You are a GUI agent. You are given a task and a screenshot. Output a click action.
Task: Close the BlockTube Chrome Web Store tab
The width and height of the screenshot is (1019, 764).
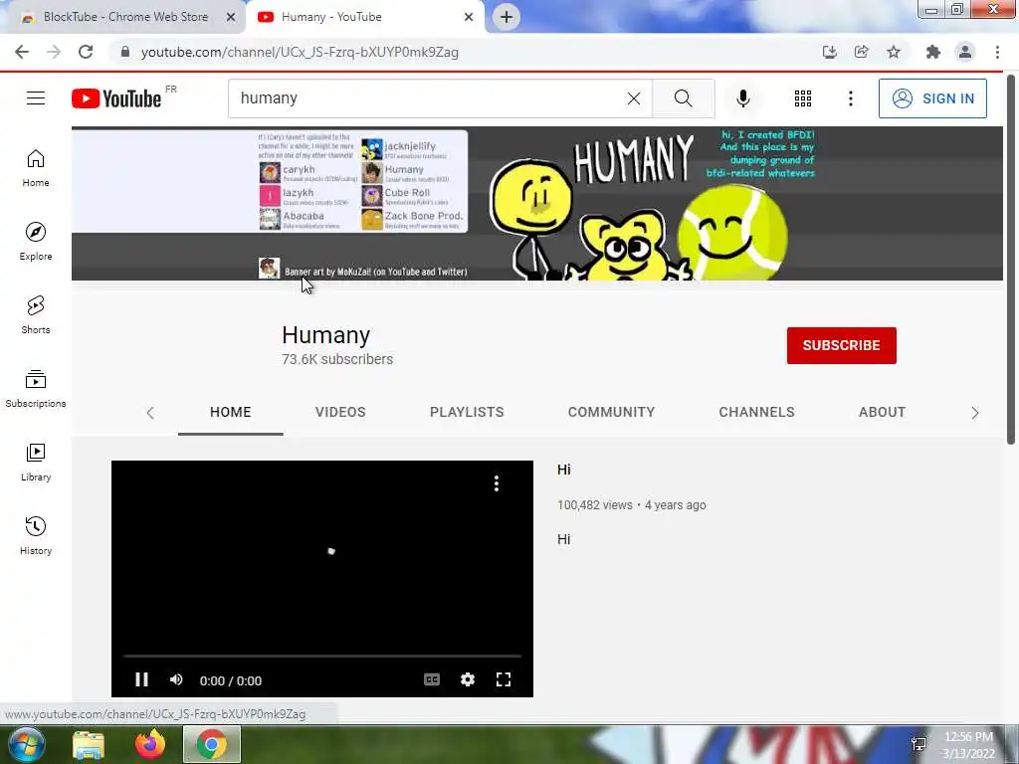[x=231, y=17]
